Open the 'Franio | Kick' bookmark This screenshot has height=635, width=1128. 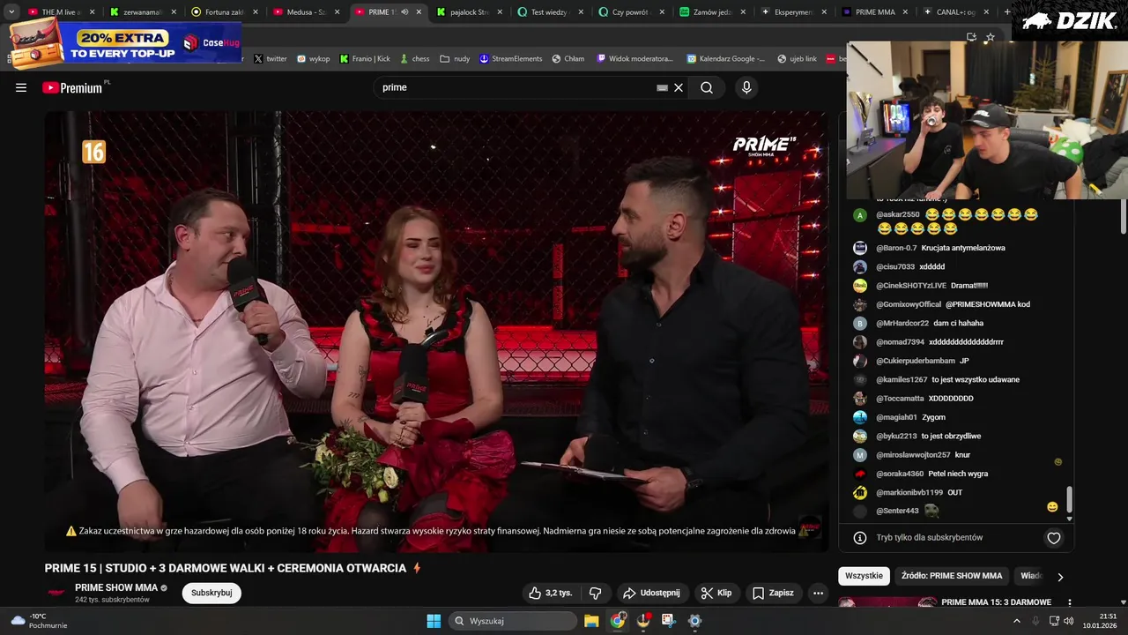pos(364,58)
